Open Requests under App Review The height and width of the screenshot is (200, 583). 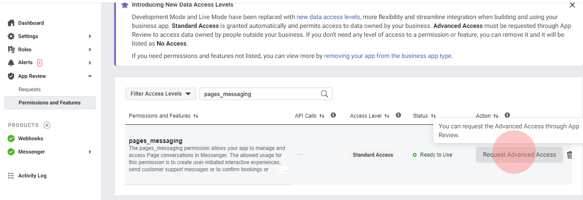pos(30,89)
